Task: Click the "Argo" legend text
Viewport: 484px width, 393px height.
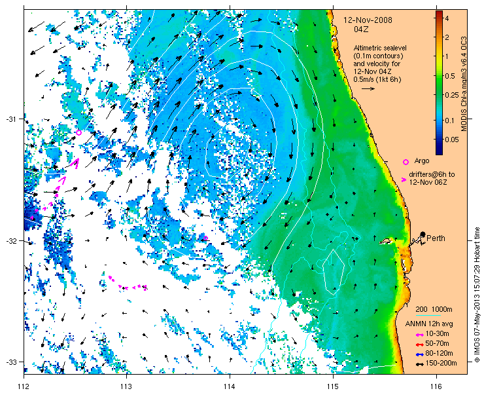Action: [x=422, y=160]
